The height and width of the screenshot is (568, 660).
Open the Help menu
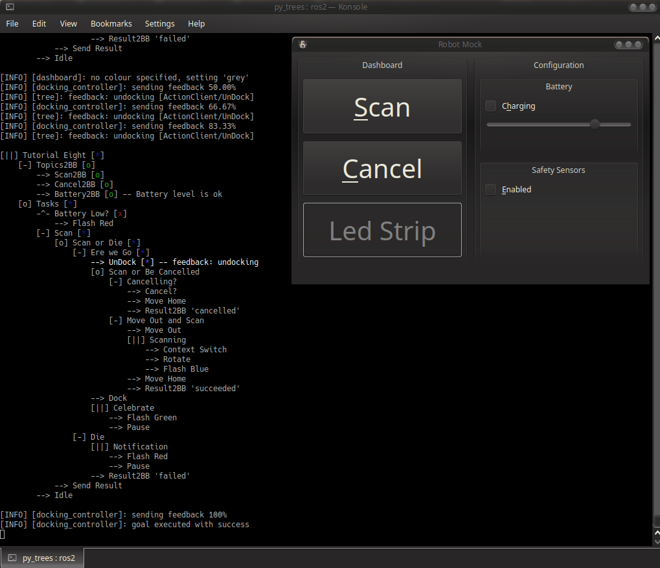coord(196,23)
